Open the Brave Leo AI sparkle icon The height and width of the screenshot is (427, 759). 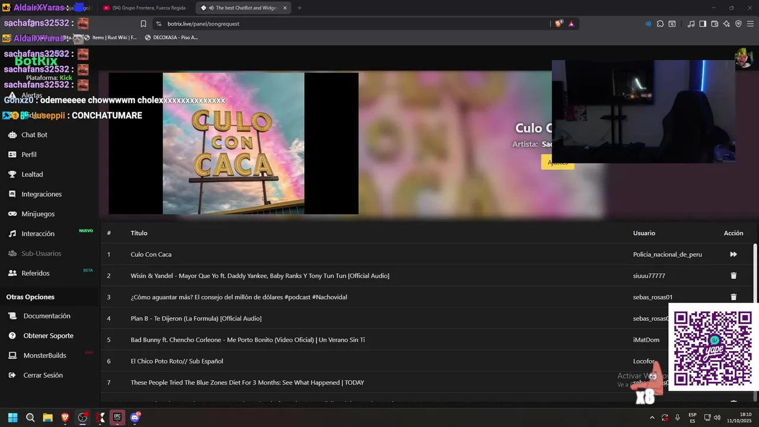[x=726, y=24]
